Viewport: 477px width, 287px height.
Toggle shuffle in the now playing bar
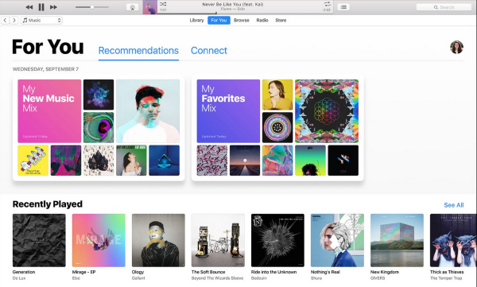click(x=163, y=4)
